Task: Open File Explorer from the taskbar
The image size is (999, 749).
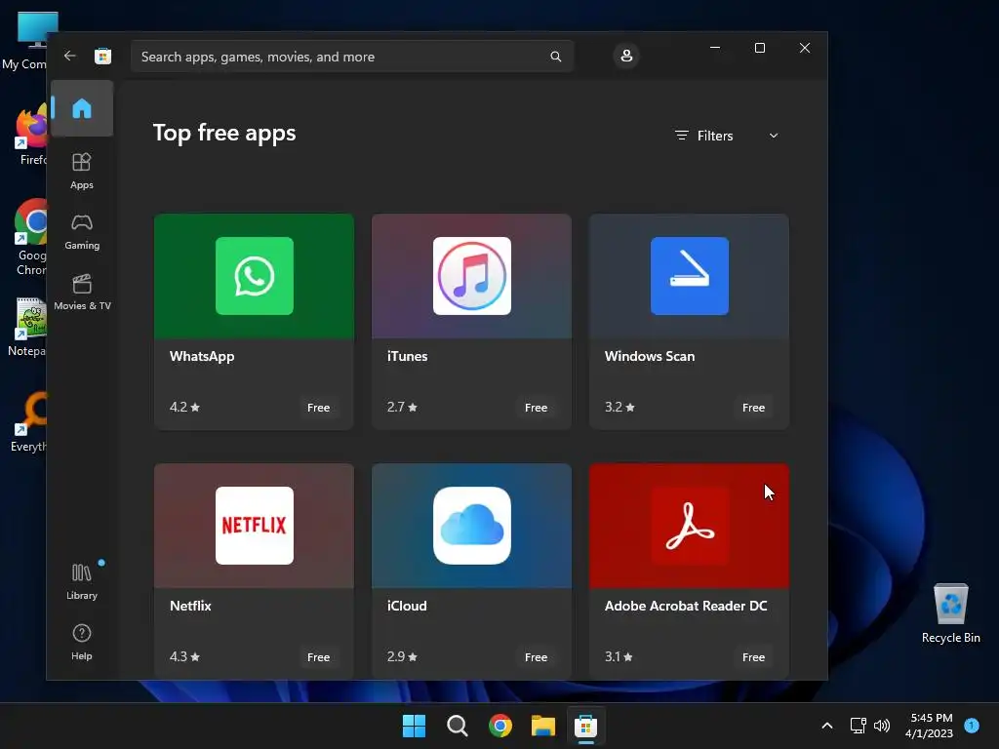Action: (542, 726)
